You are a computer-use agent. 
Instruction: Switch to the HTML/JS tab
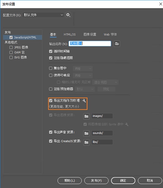(x=70, y=35)
